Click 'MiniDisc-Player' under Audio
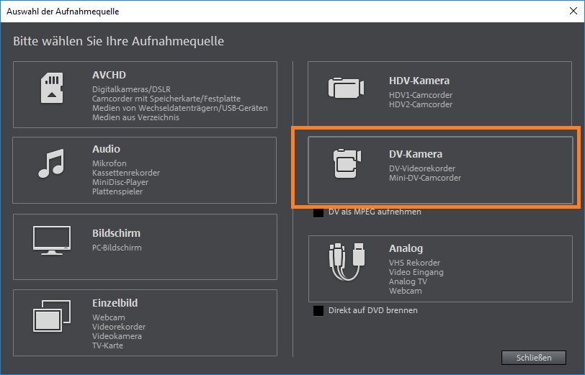The width and height of the screenshot is (585, 375). click(x=120, y=182)
